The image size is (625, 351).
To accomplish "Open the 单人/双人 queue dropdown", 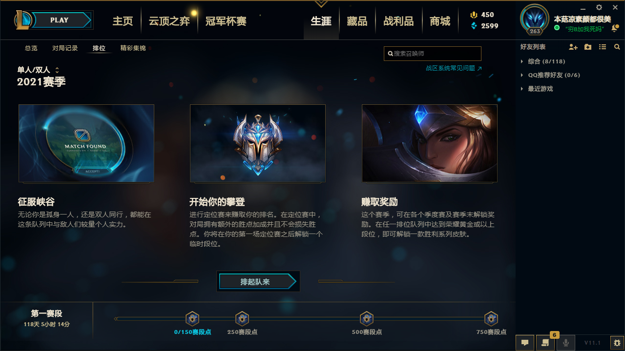I will point(38,70).
